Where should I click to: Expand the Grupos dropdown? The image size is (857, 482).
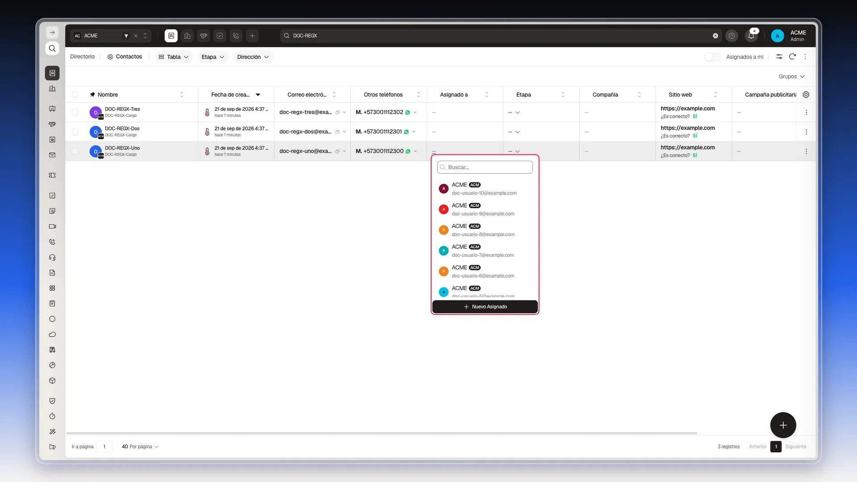coord(791,76)
